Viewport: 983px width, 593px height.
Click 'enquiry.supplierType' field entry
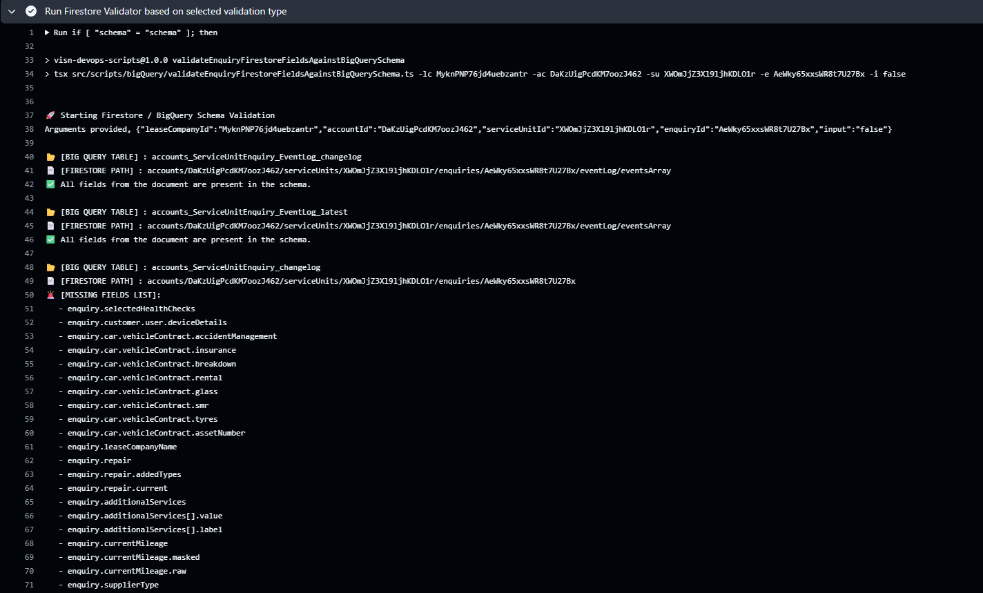tap(113, 585)
